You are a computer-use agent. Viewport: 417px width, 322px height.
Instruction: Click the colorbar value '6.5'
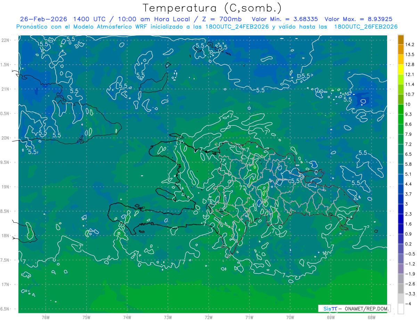click(x=409, y=154)
